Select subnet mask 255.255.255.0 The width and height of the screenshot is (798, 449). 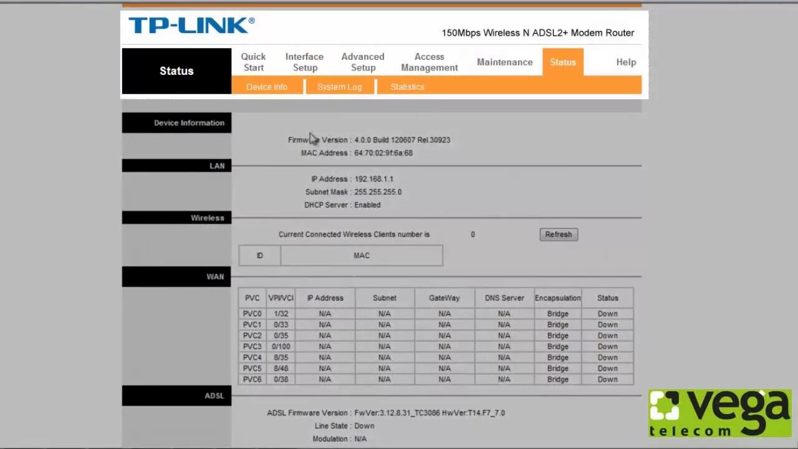[x=378, y=192]
